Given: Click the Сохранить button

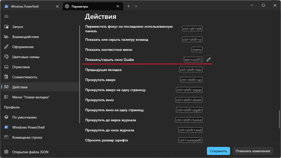Looking at the screenshot, I should (218, 151).
